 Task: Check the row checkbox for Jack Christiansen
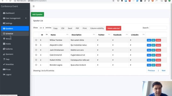coord(36,50)
